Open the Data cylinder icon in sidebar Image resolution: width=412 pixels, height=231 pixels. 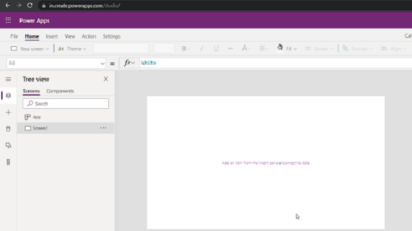(8, 128)
